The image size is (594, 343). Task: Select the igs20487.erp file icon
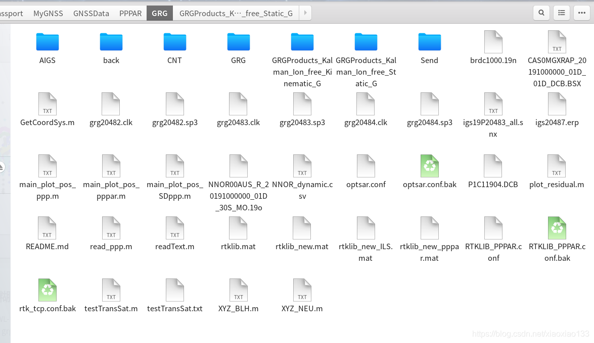pos(557,104)
